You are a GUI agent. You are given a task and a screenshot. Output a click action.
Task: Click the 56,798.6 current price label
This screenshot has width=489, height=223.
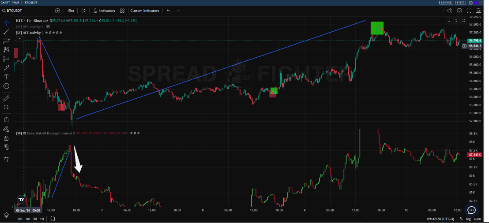(475, 41)
